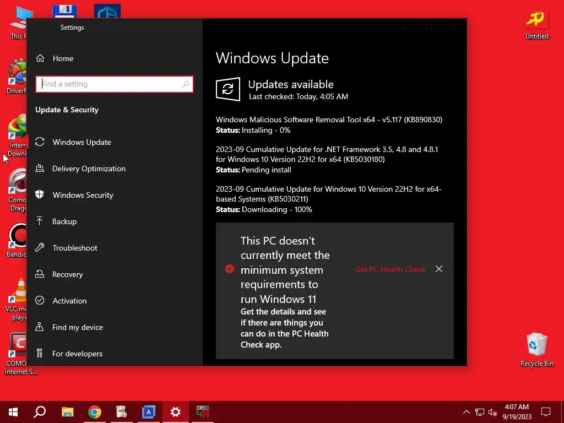Show hidden system tray icons

click(x=466, y=412)
